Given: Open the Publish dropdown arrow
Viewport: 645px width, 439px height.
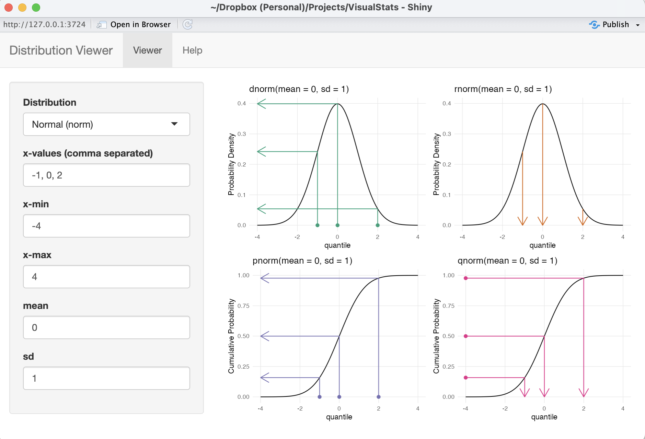Looking at the screenshot, I should (637, 25).
